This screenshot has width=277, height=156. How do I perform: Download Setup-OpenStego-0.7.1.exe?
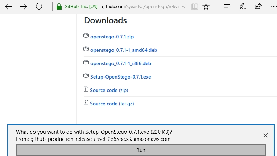[x=121, y=77]
